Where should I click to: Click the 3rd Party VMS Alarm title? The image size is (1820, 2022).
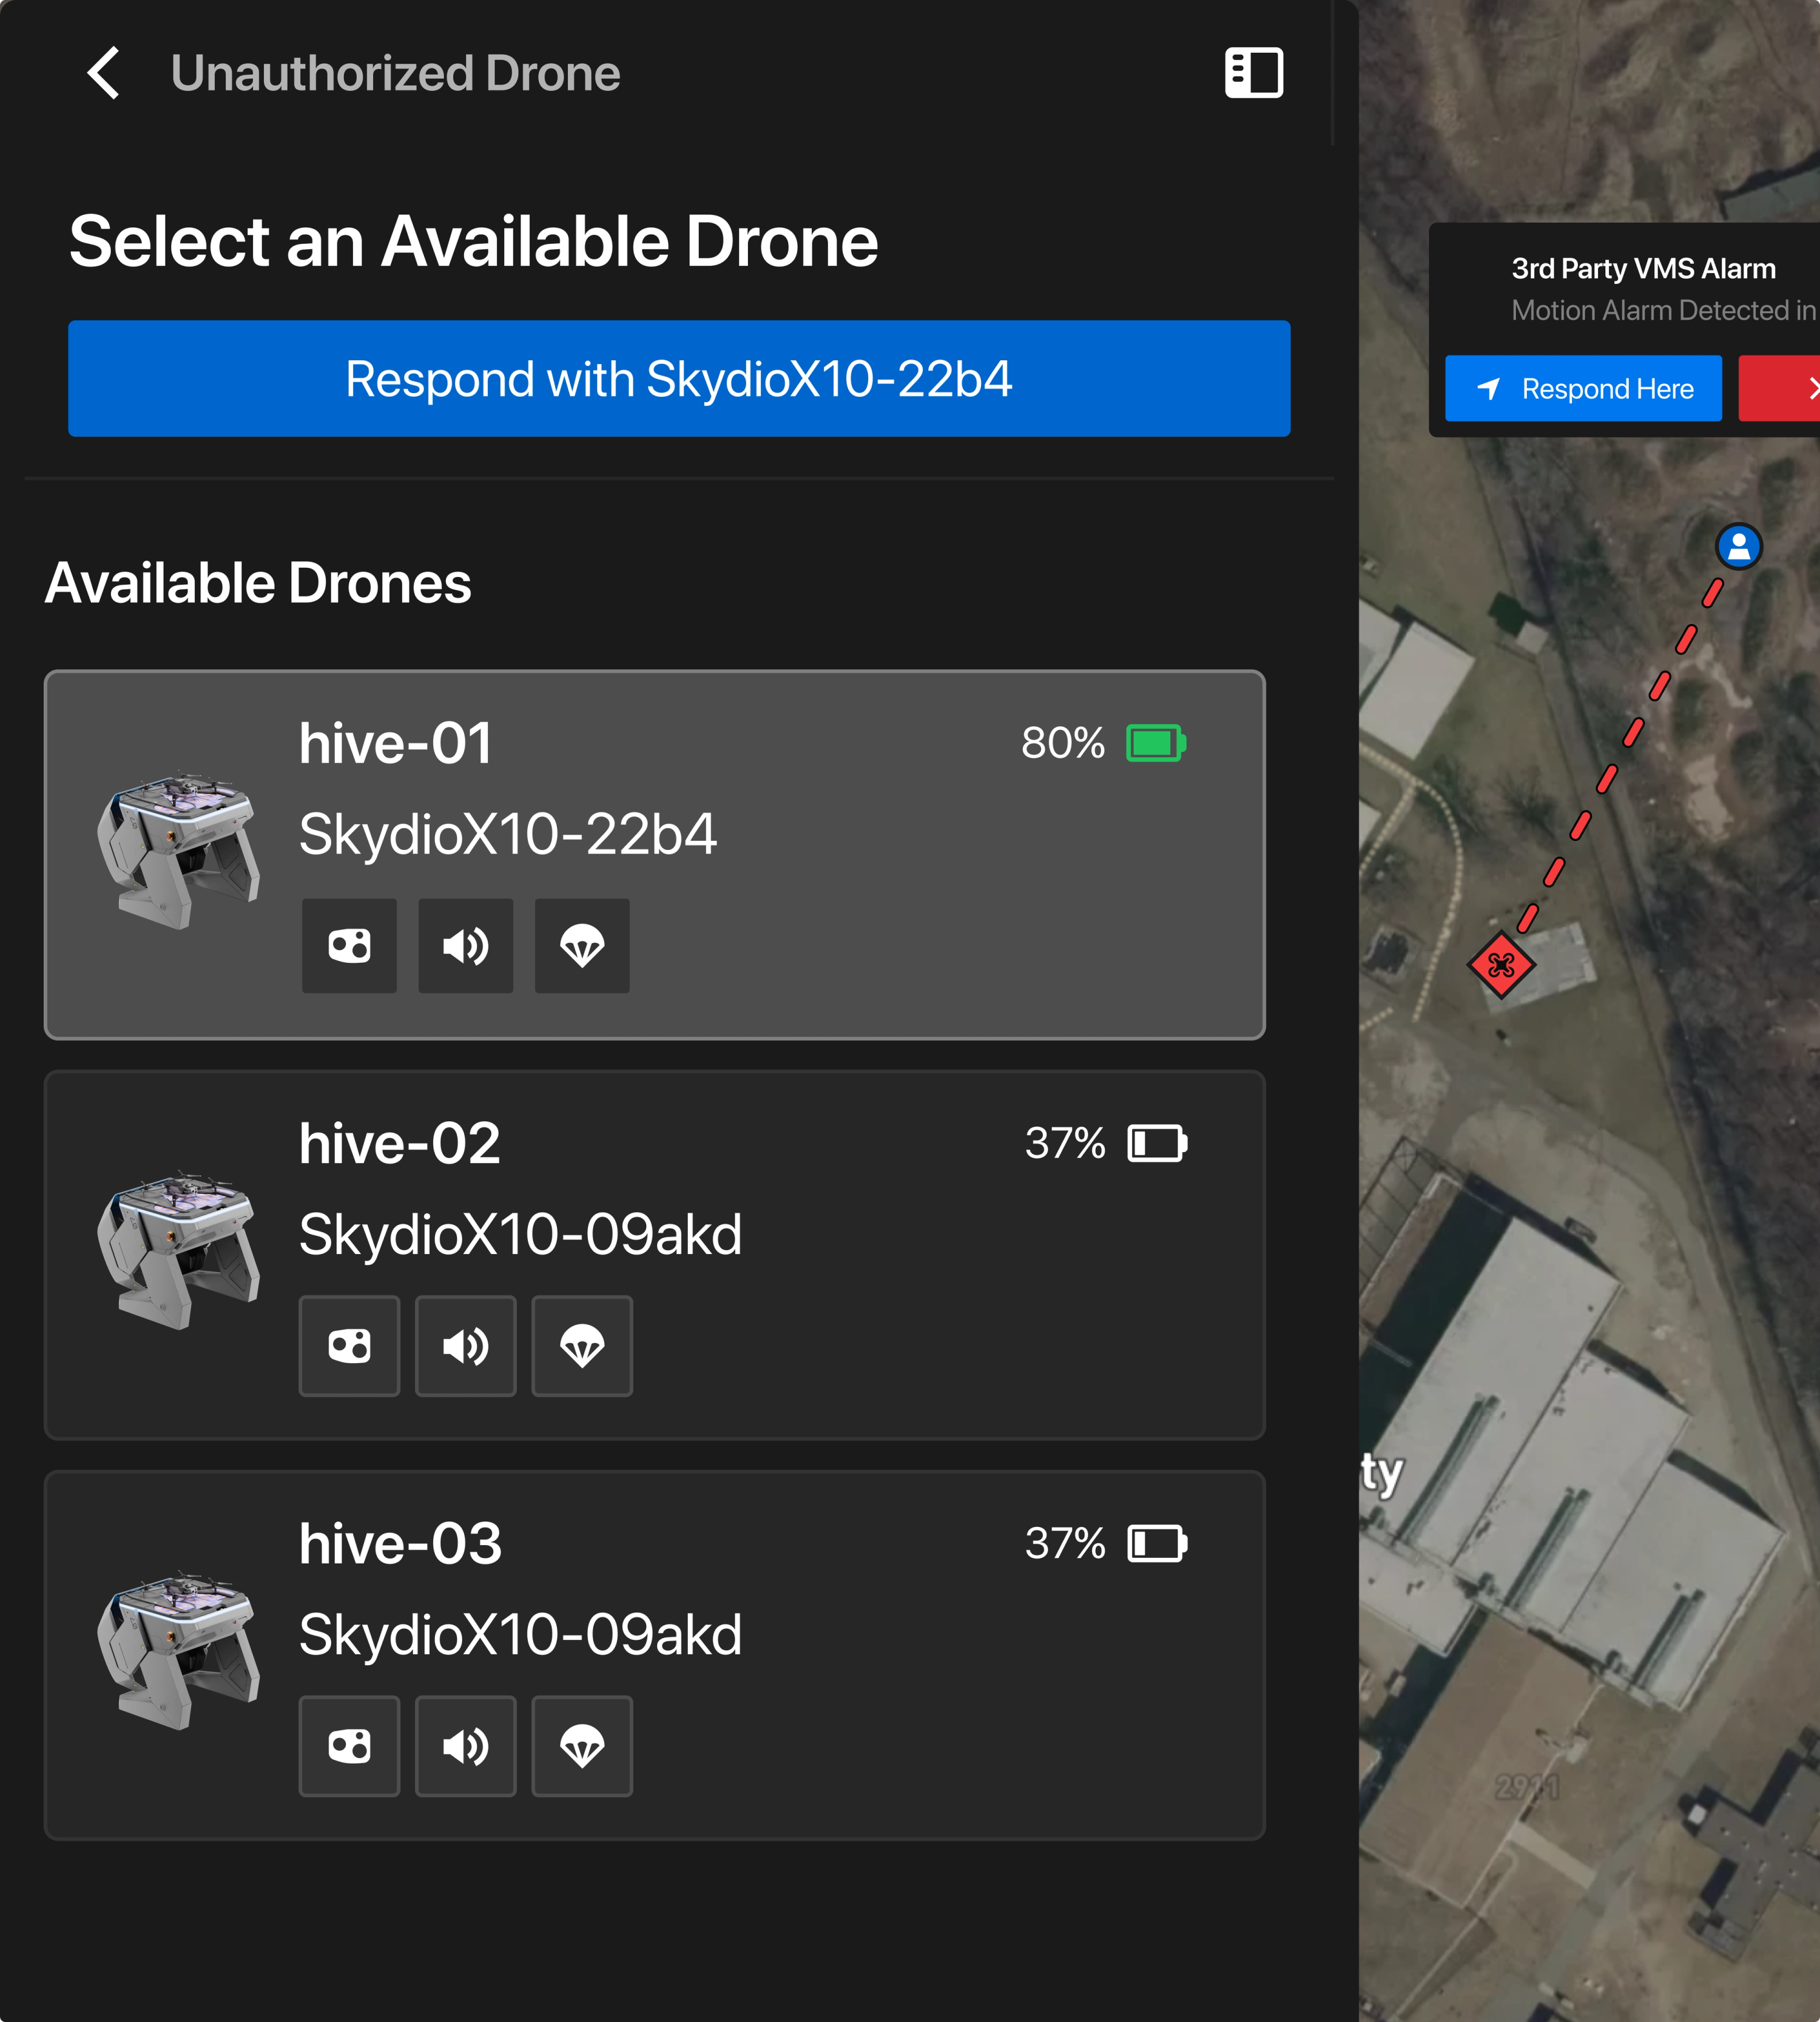click(1643, 269)
